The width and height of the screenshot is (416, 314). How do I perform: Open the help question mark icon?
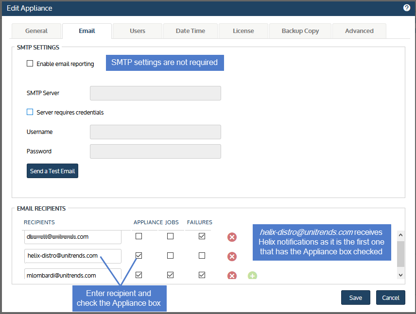point(407,8)
